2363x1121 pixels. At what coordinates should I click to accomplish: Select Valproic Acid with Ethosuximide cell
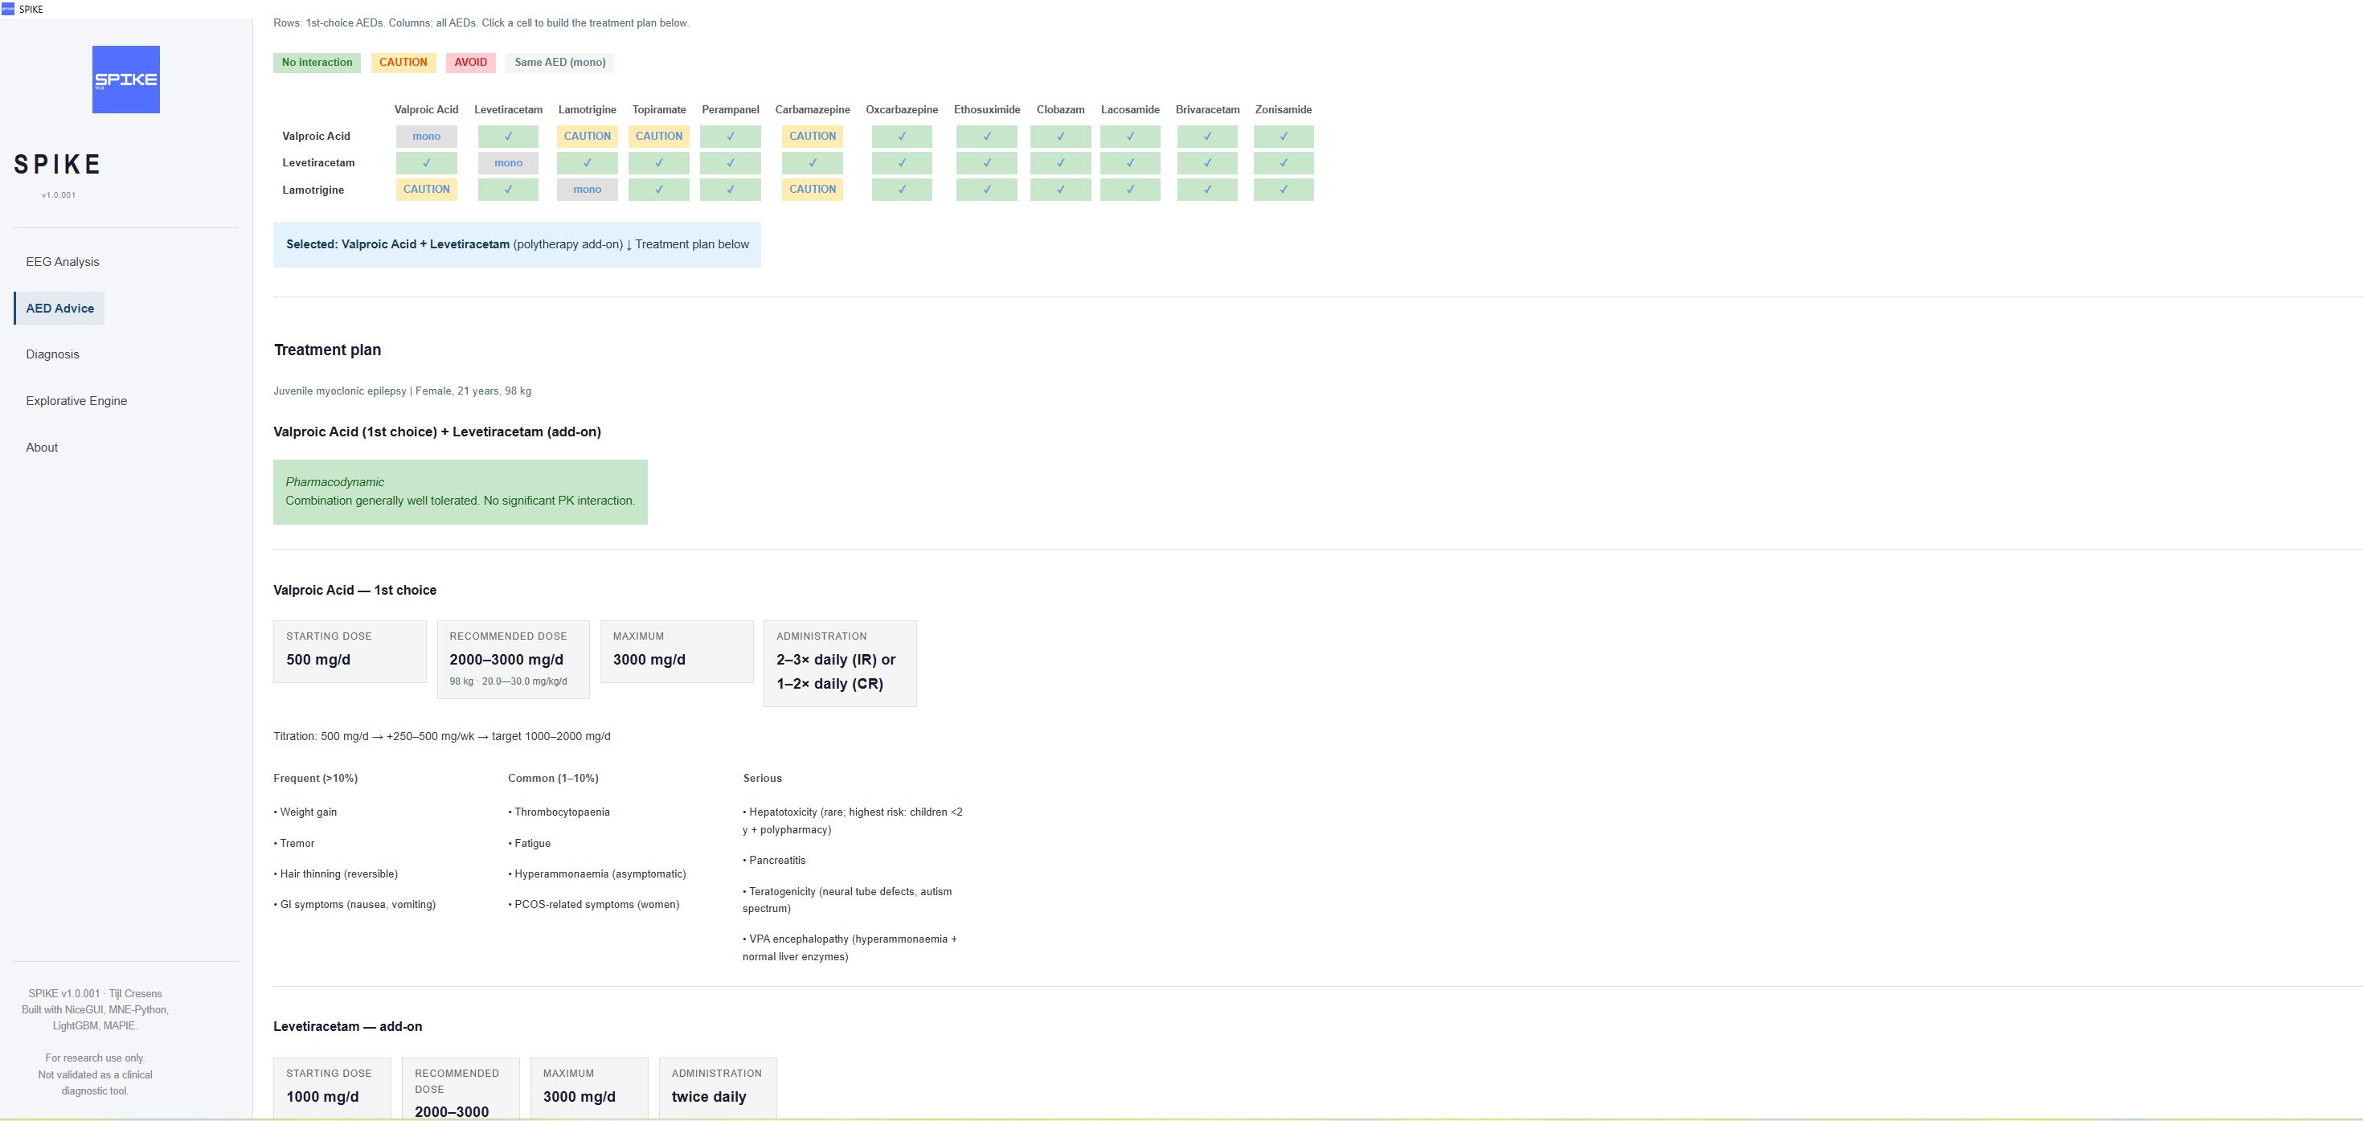tap(987, 137)
